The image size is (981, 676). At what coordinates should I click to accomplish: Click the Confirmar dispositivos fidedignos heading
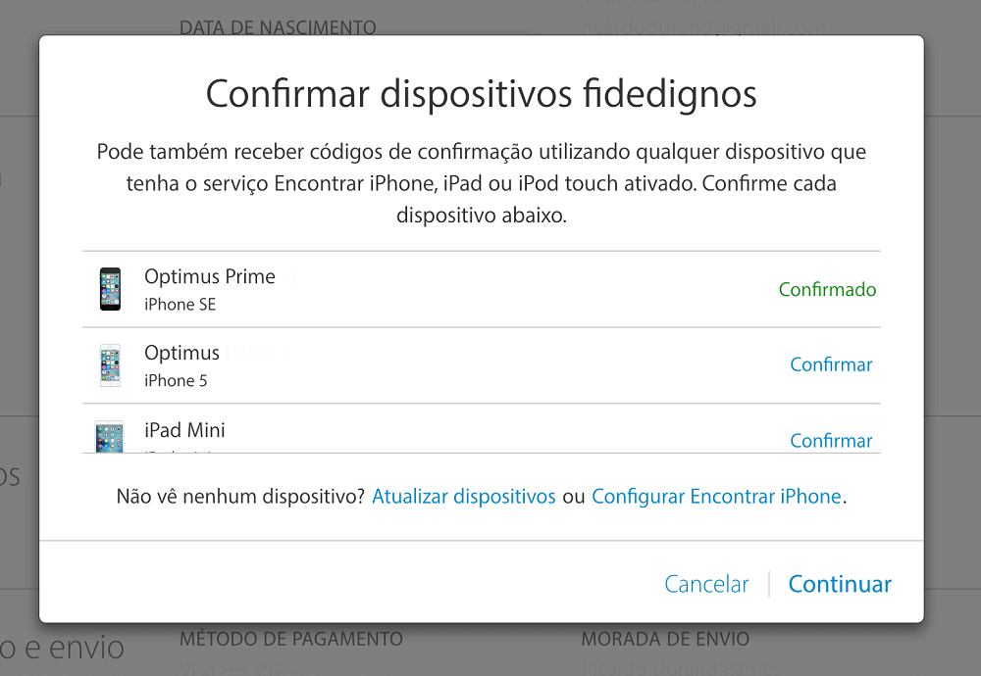[481, 94]
